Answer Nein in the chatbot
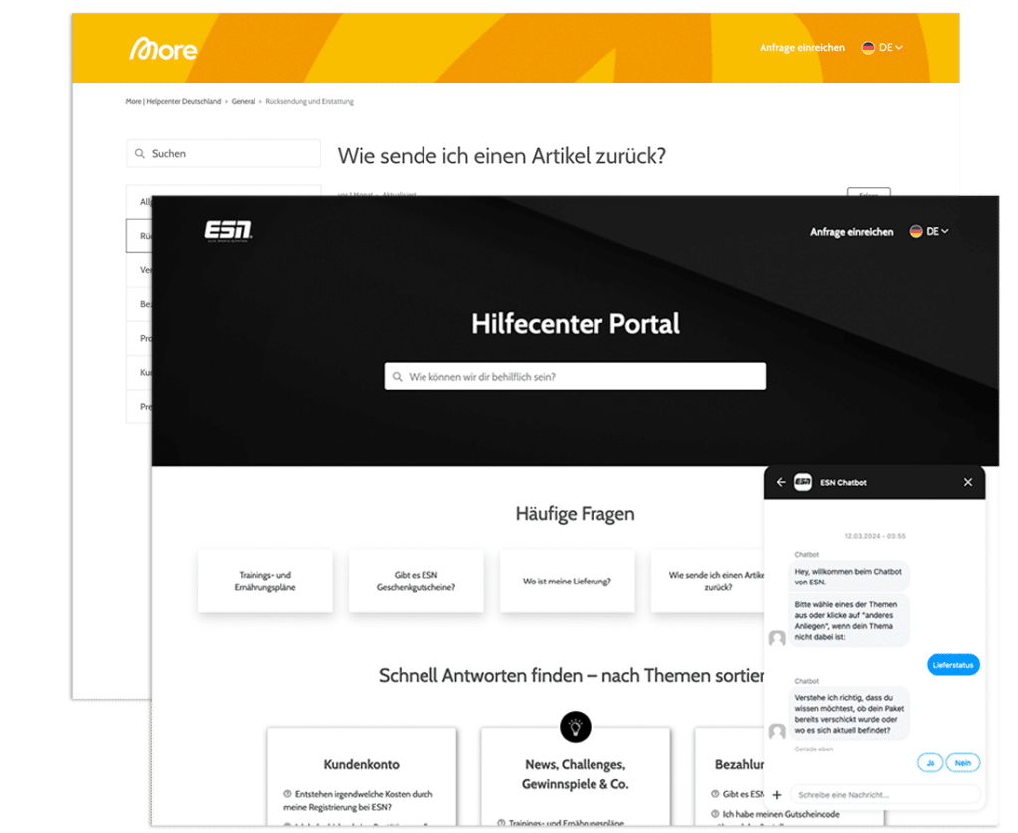This screenshot has width=1018, height=833. click(962, 763)
